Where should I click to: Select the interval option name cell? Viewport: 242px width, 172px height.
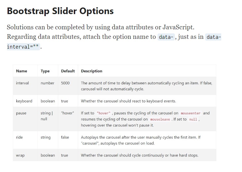pos(22,83)
